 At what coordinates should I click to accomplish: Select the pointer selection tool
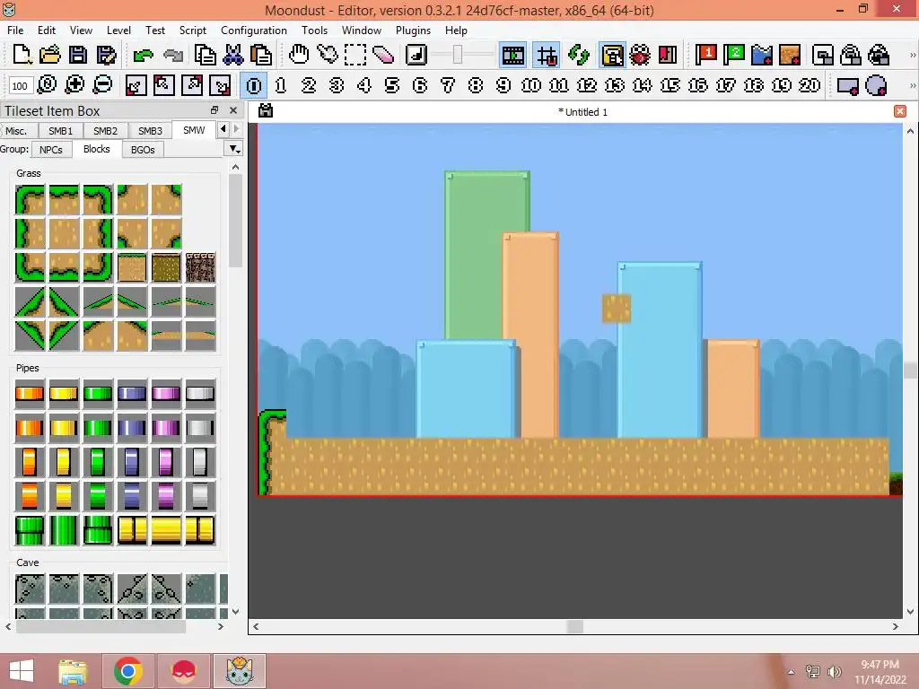328,55
